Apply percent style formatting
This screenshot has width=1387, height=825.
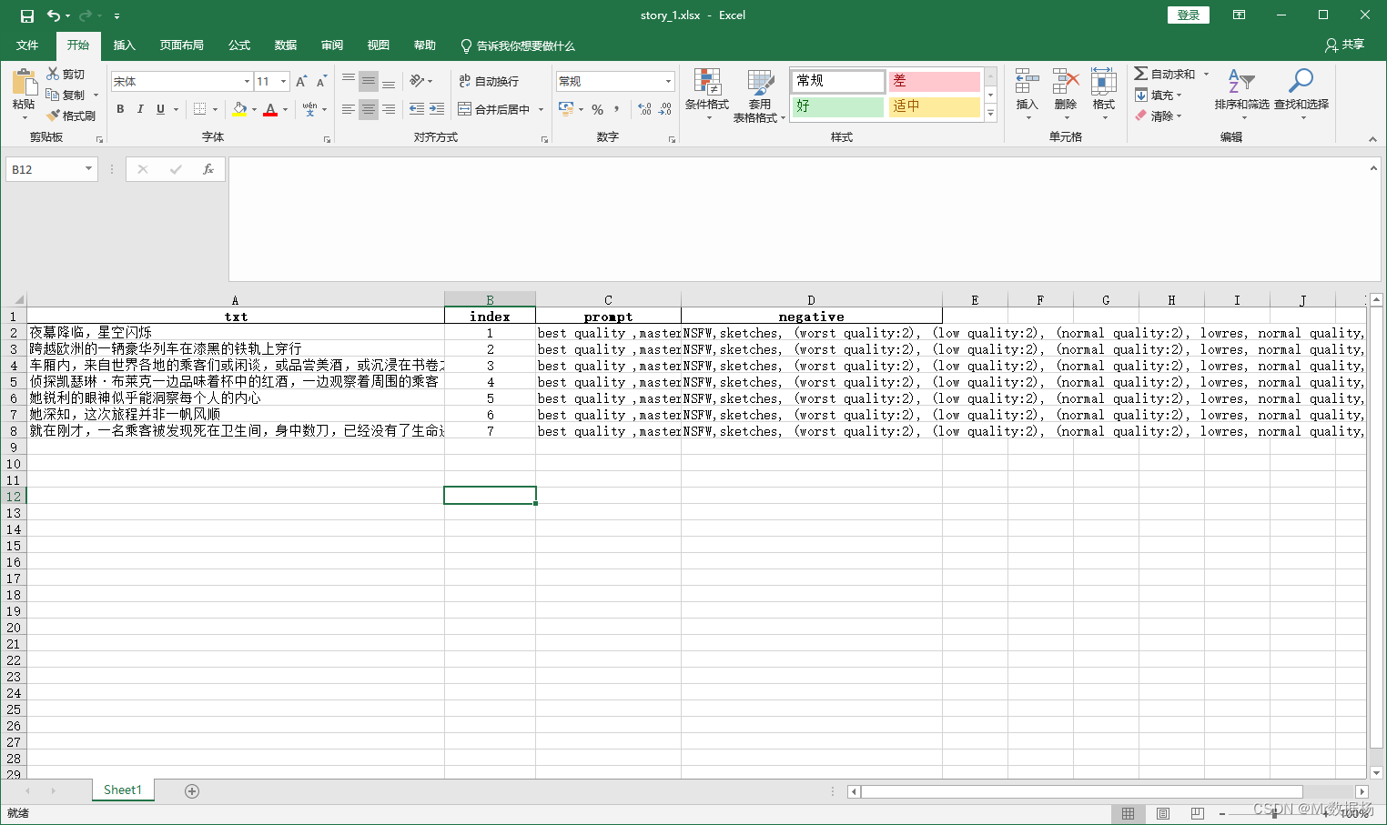click(597, 109)
